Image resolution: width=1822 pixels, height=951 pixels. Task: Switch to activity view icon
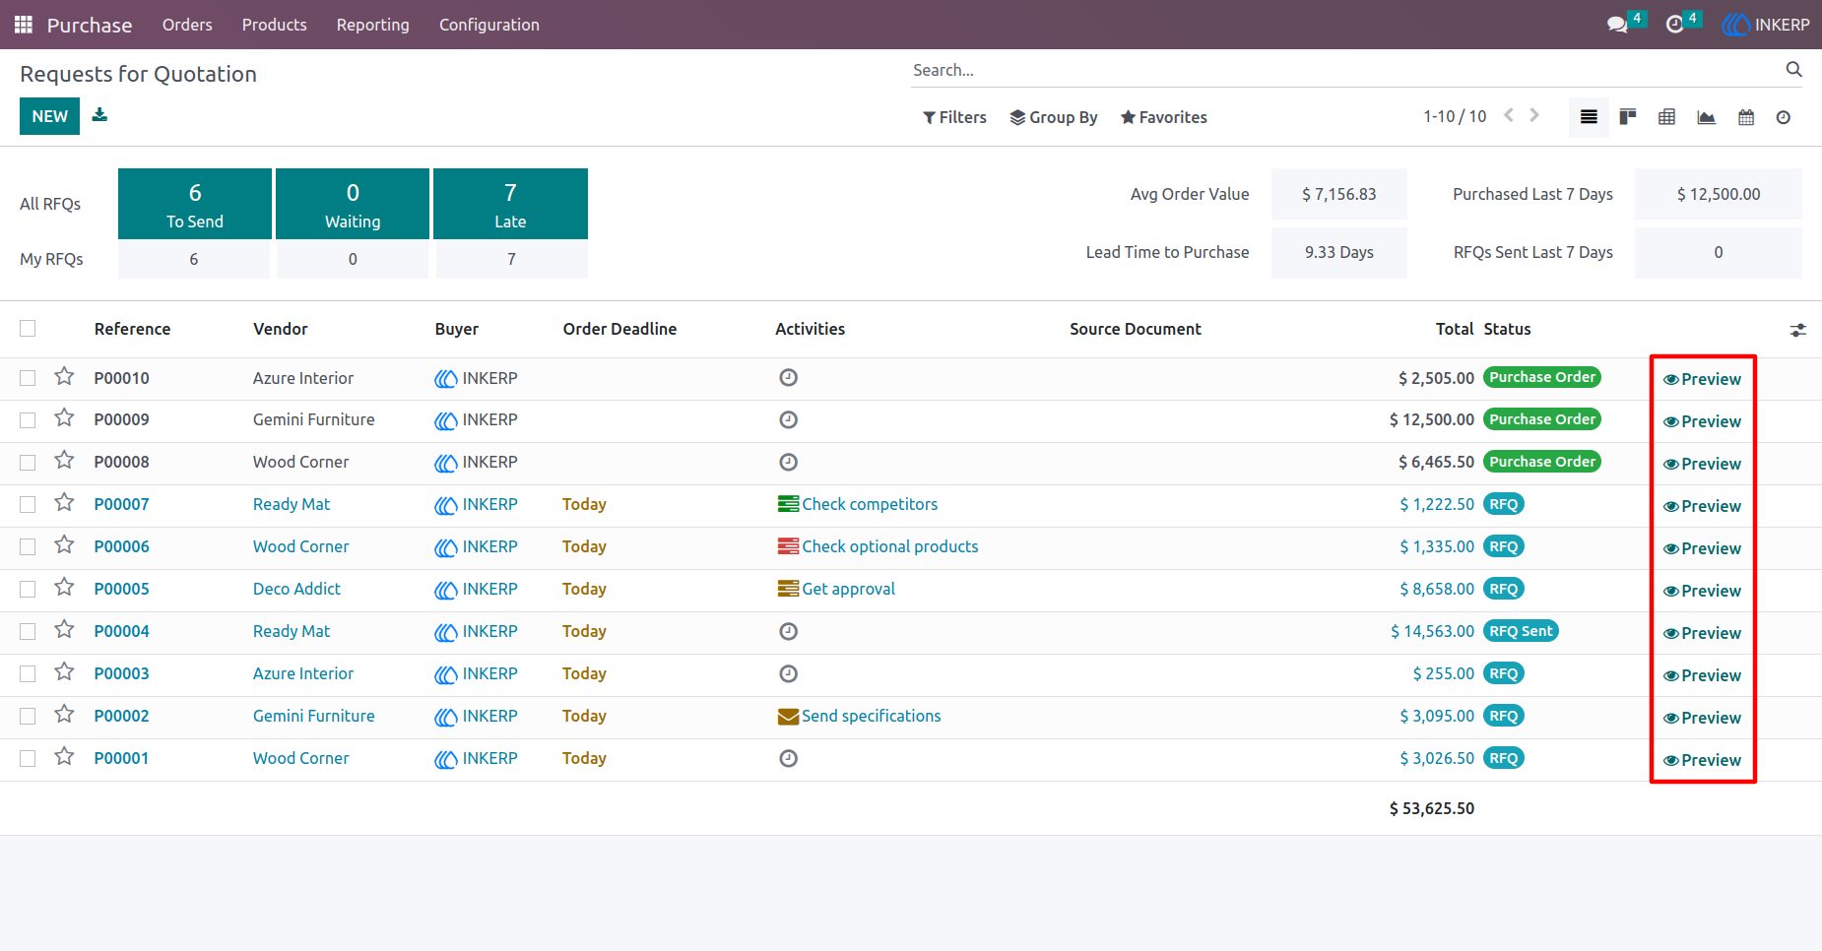point(1784,117)
